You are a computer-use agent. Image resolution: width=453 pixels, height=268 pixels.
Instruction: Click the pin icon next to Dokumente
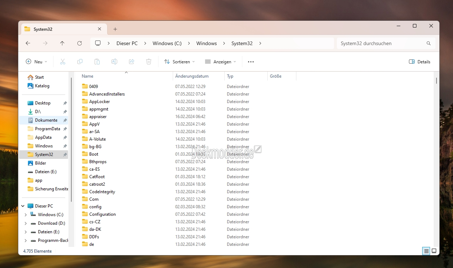[x=65, y=120]
